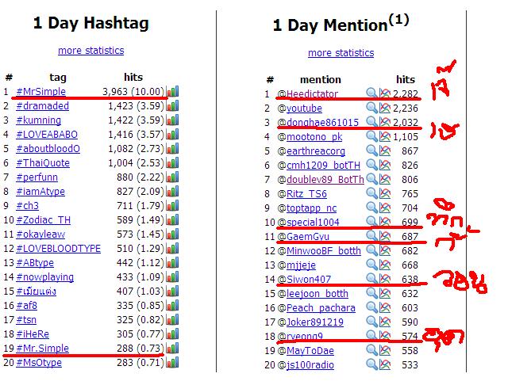
Task: Click bar chart icon beside #ThaiQuote
Action: coord(172,162)
